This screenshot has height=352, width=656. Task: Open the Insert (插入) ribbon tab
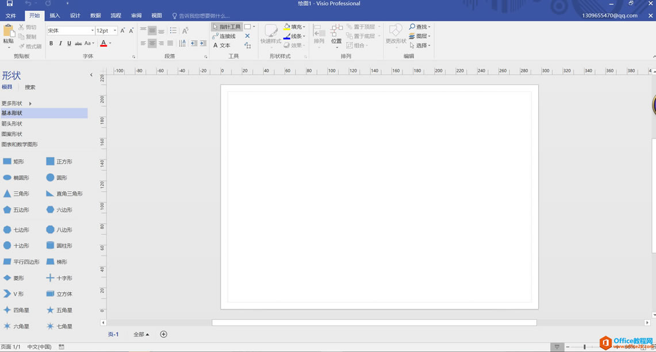pos(55,16)
